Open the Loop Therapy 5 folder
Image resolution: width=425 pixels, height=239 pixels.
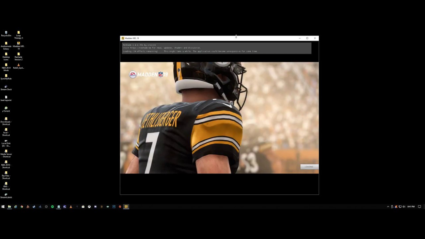18,35
